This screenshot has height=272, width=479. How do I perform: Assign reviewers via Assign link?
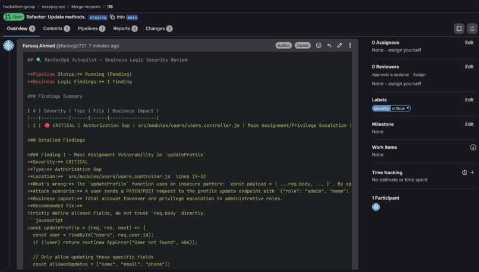419,75
